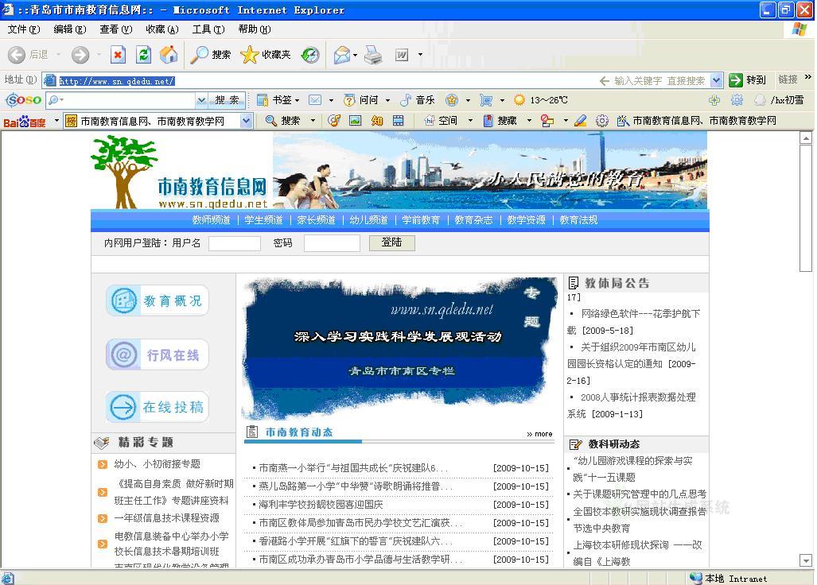Expand 书签 dropdown arrow

pyautogui.click(x=298, y=100)
